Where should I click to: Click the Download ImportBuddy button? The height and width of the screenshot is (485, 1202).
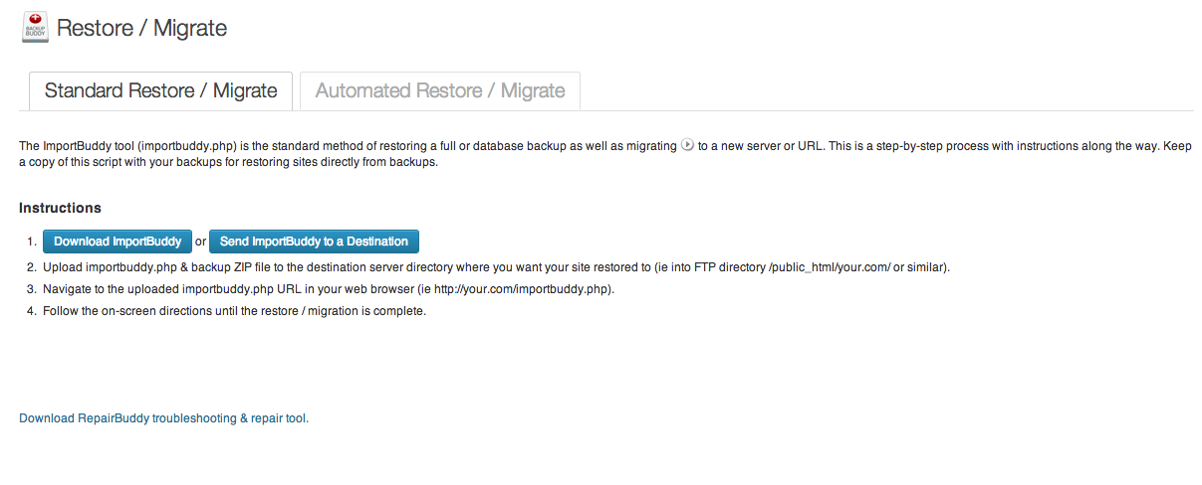[x=118, y=242]
